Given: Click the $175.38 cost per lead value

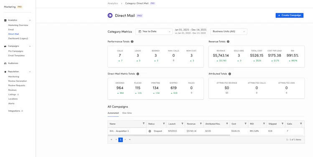Looking at the screenshot, I should pos(275,56).
